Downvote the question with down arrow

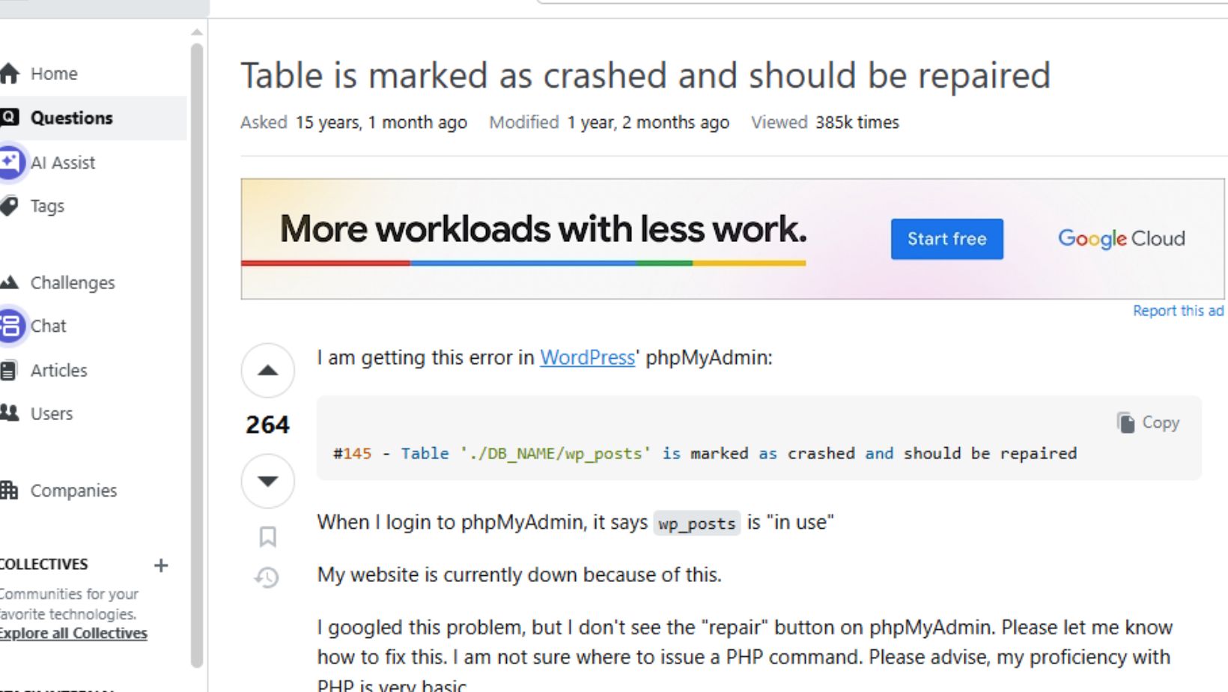point(267,480)
